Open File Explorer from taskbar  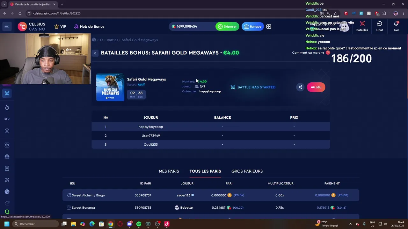tap(73, 224)
